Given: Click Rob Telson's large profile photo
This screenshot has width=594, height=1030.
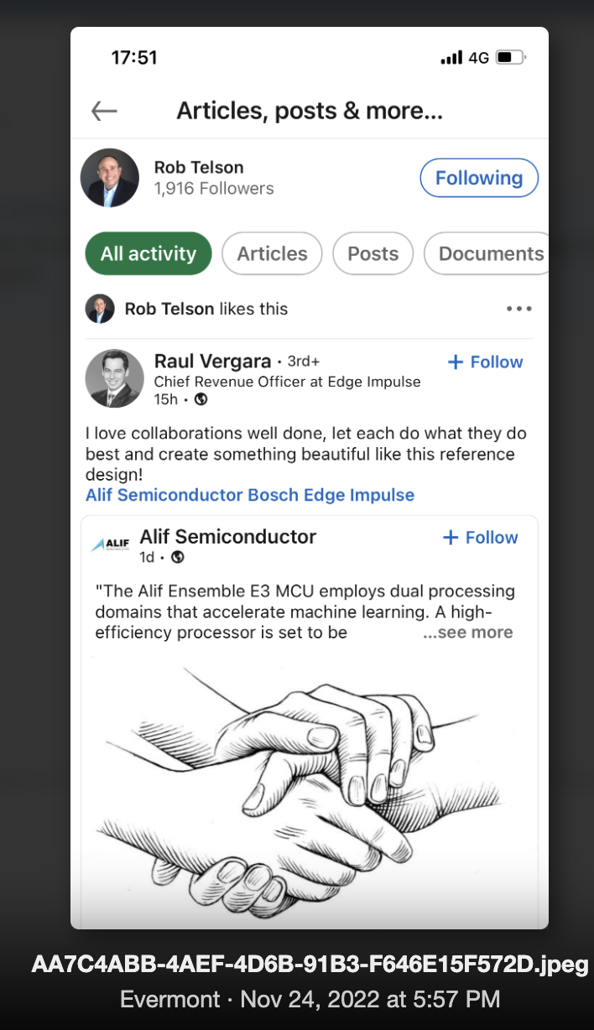Looking at the screenshot, I should click(x=110, y=178).
